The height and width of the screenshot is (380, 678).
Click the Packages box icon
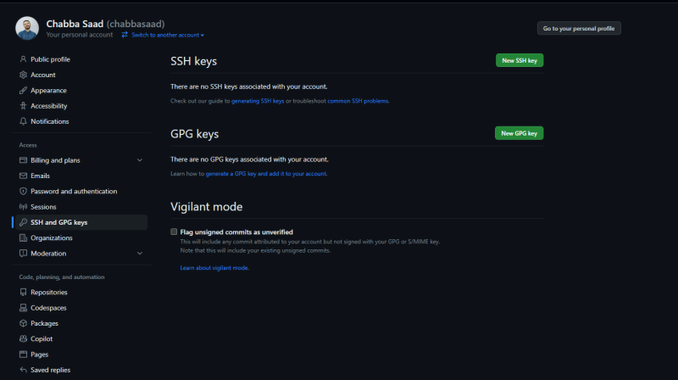[23, 323]
